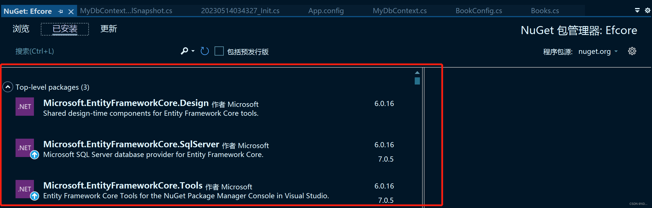Click Tools package update arrow badge
Screen dimensions: 652x208
(x=35, y=196)
